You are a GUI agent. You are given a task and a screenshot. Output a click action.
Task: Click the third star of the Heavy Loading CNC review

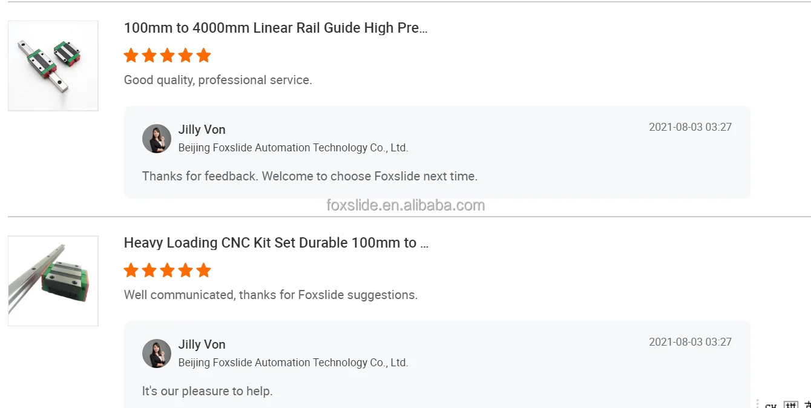168,271
